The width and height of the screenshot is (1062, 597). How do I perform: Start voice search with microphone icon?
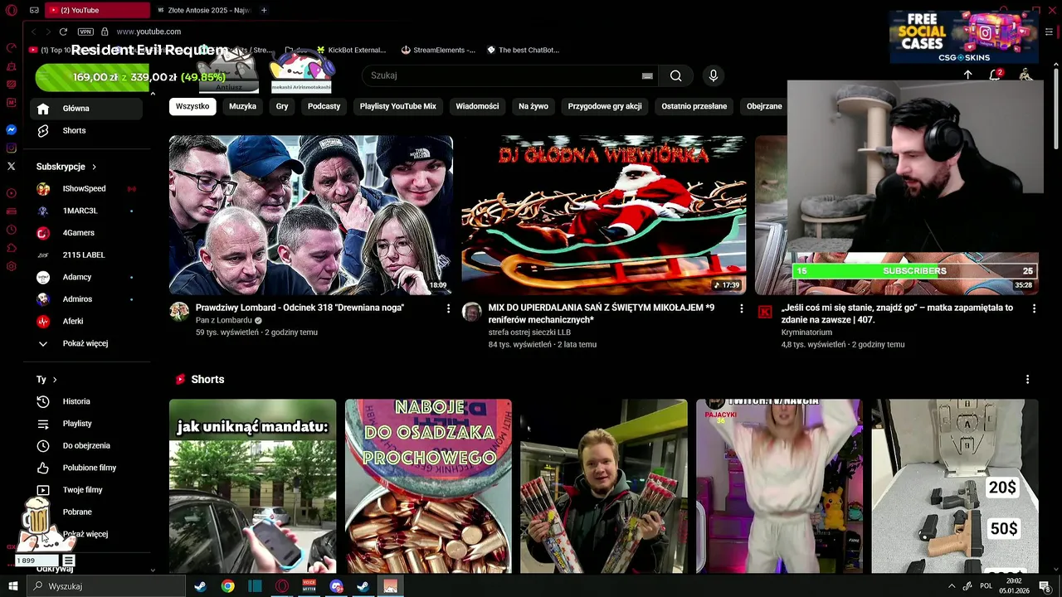713,75
